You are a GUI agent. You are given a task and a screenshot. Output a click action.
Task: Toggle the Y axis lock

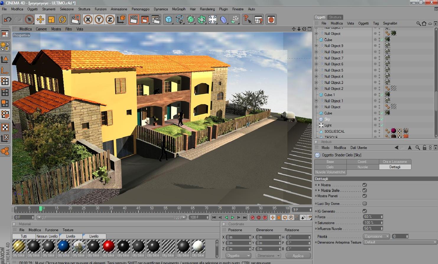(99, 20)
